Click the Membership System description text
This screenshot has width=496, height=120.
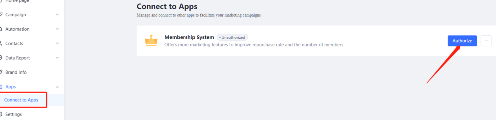point(254,45)
